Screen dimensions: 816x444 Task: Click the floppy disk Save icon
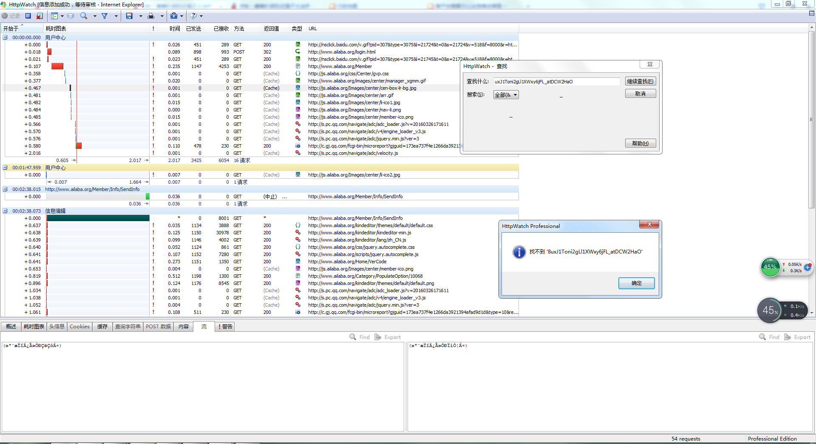(129, 16)
